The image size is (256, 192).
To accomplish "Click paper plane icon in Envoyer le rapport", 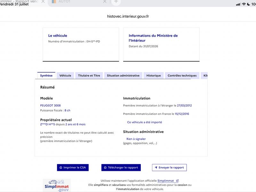I will tap(156, 167).
